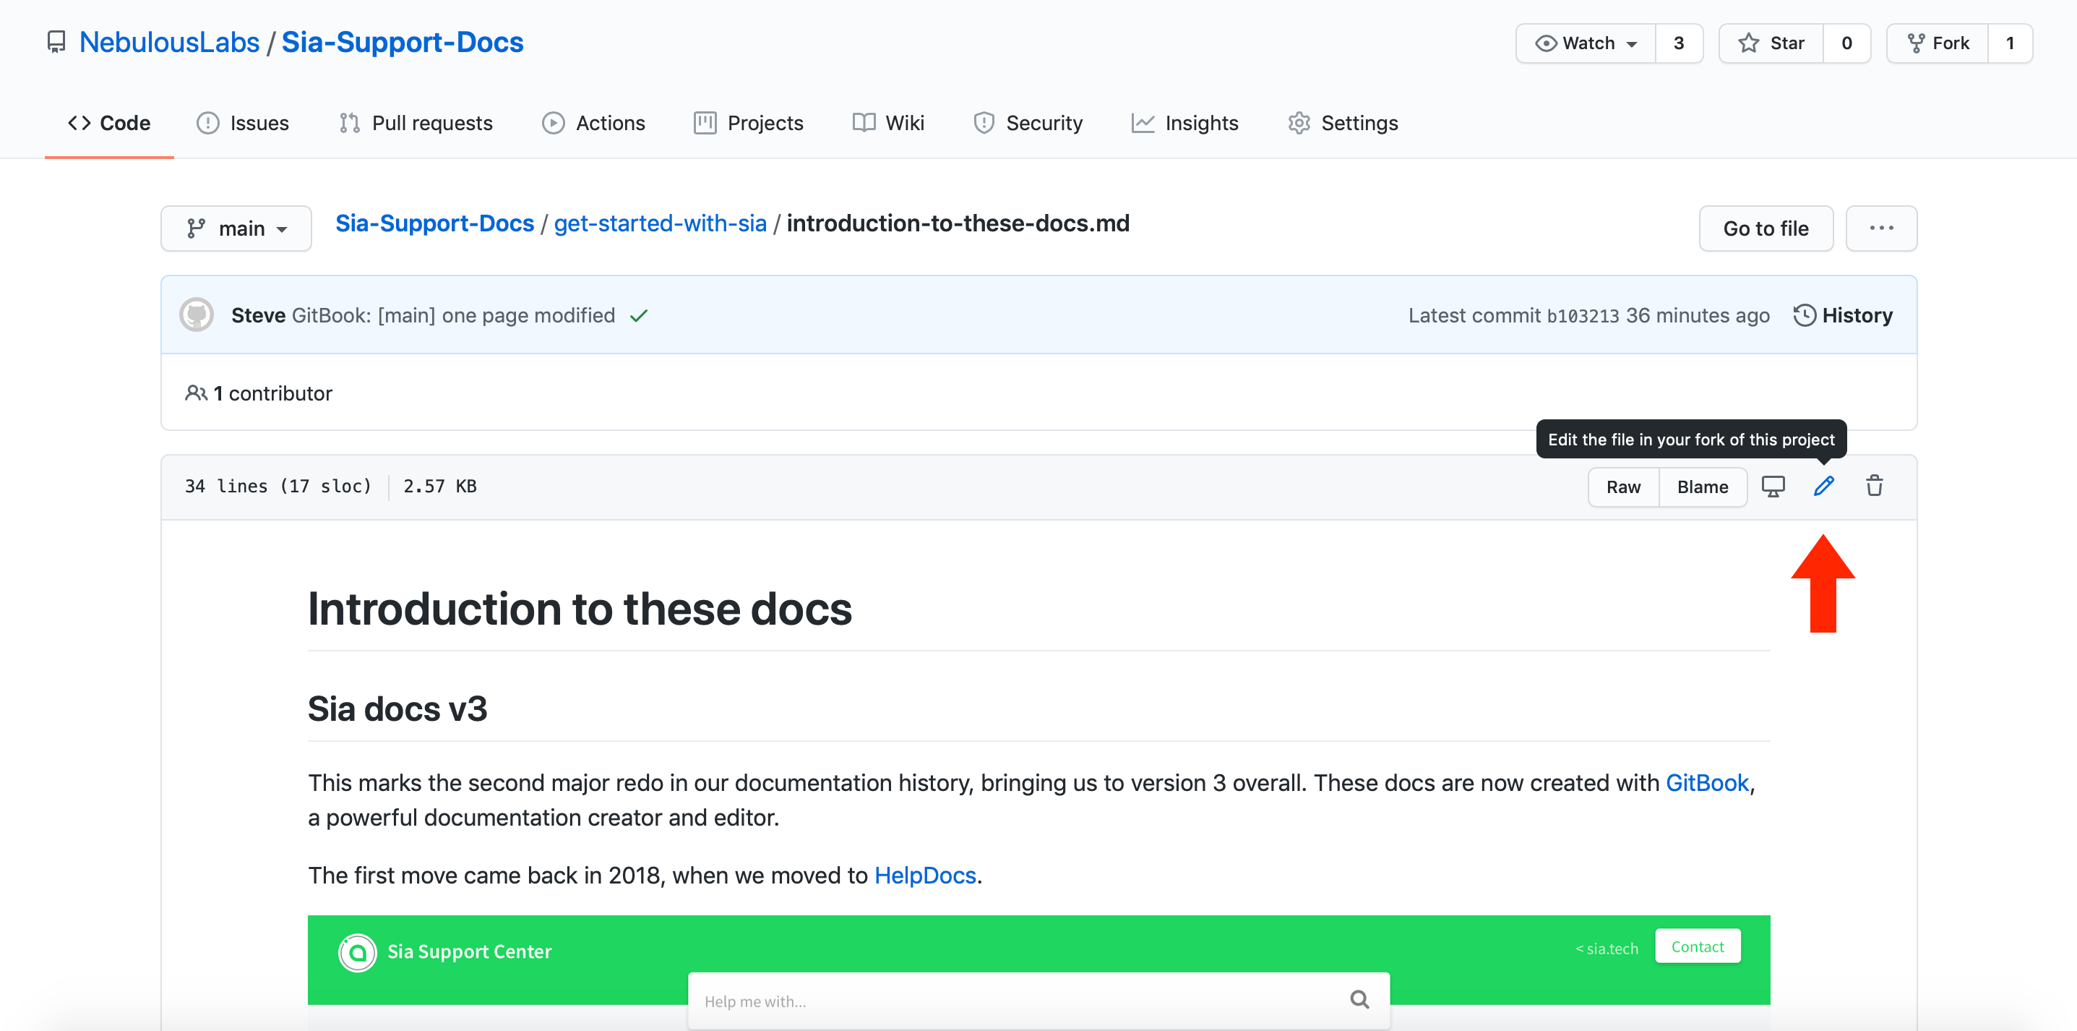Open the Security tab
The image size is (2077, 1031).
(1028, 123)
